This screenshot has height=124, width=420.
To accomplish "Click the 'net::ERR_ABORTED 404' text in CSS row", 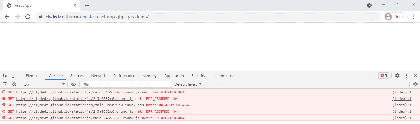I will [167, 105].
